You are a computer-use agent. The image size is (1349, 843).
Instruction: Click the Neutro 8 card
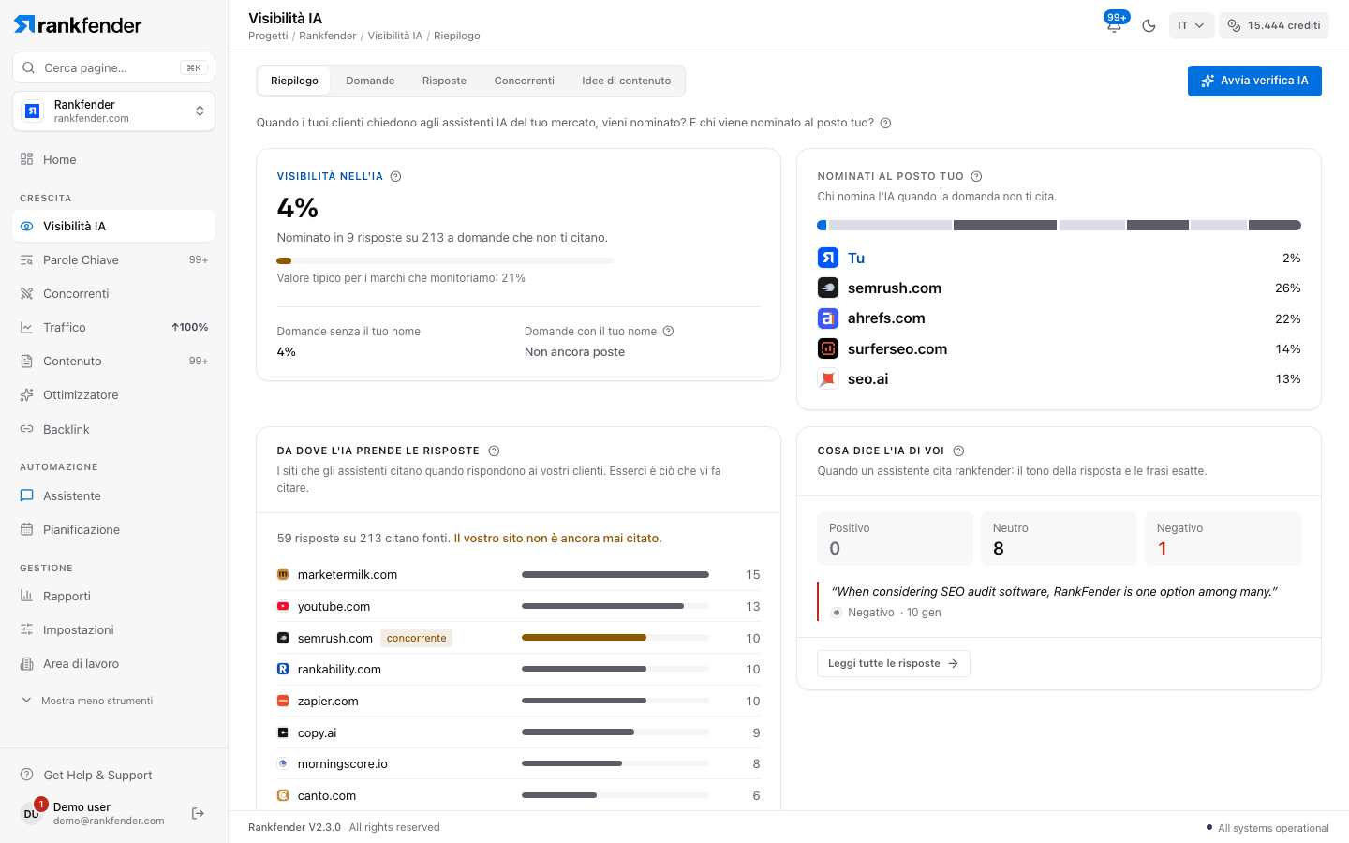(x=1059, y=539)
